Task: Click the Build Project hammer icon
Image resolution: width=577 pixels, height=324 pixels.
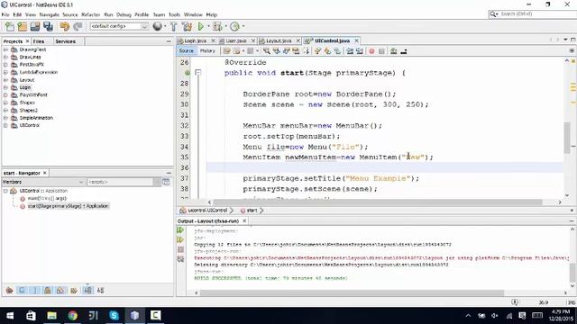Action: click(174, 26)
